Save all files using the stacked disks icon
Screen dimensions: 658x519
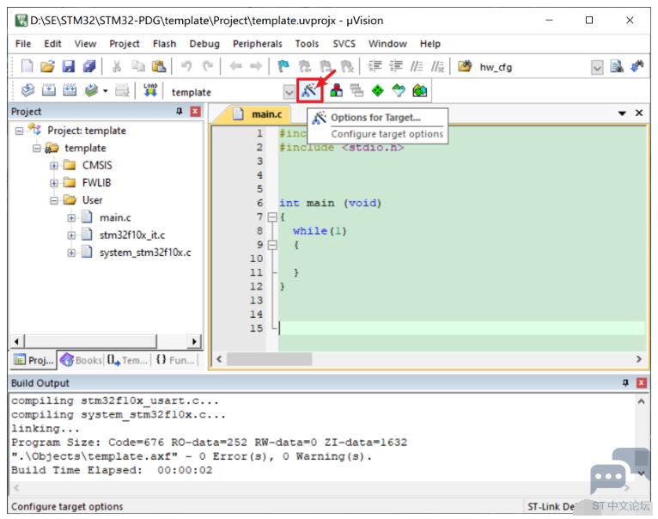[x=89, y=66]
